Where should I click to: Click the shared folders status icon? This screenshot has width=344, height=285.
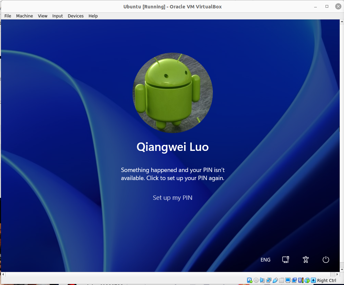(282, 280)
